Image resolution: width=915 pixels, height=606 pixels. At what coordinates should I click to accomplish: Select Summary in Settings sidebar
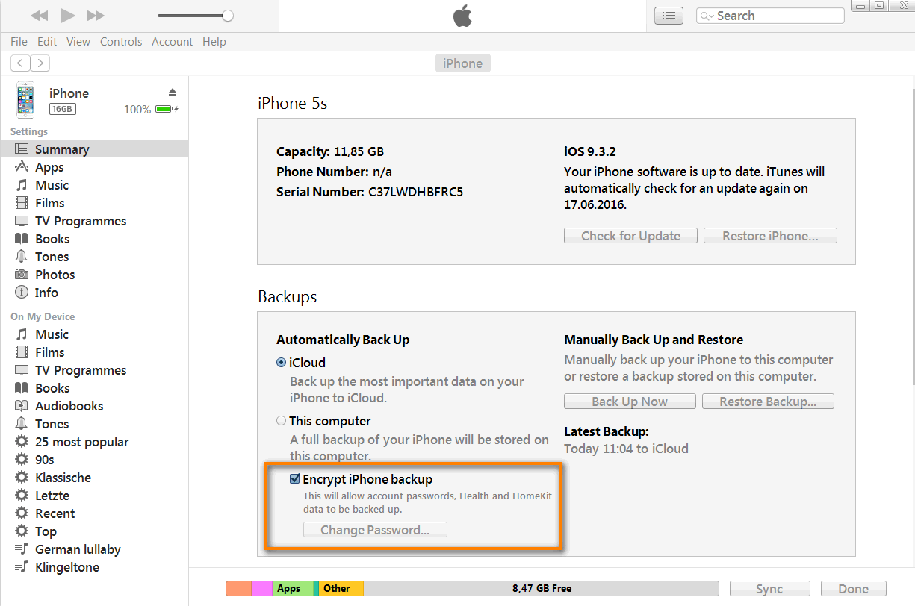[94, 149]
